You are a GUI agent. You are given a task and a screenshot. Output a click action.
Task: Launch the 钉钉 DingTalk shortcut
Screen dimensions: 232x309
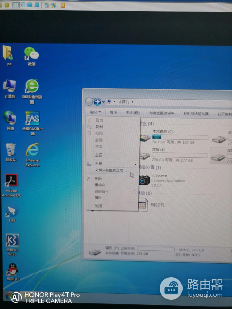point(12,214)
